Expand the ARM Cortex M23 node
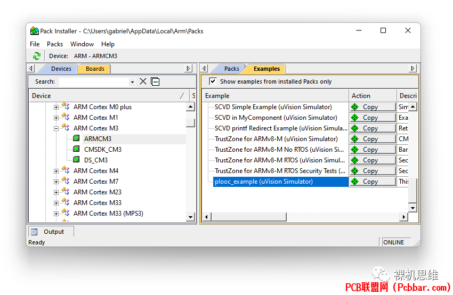Image resolution: width=453 pixels, height=295 pixels. pos(56,193)
